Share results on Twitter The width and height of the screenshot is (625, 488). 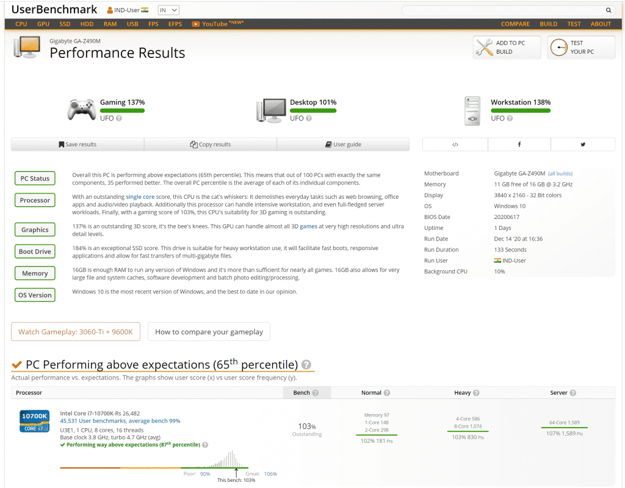583,145
